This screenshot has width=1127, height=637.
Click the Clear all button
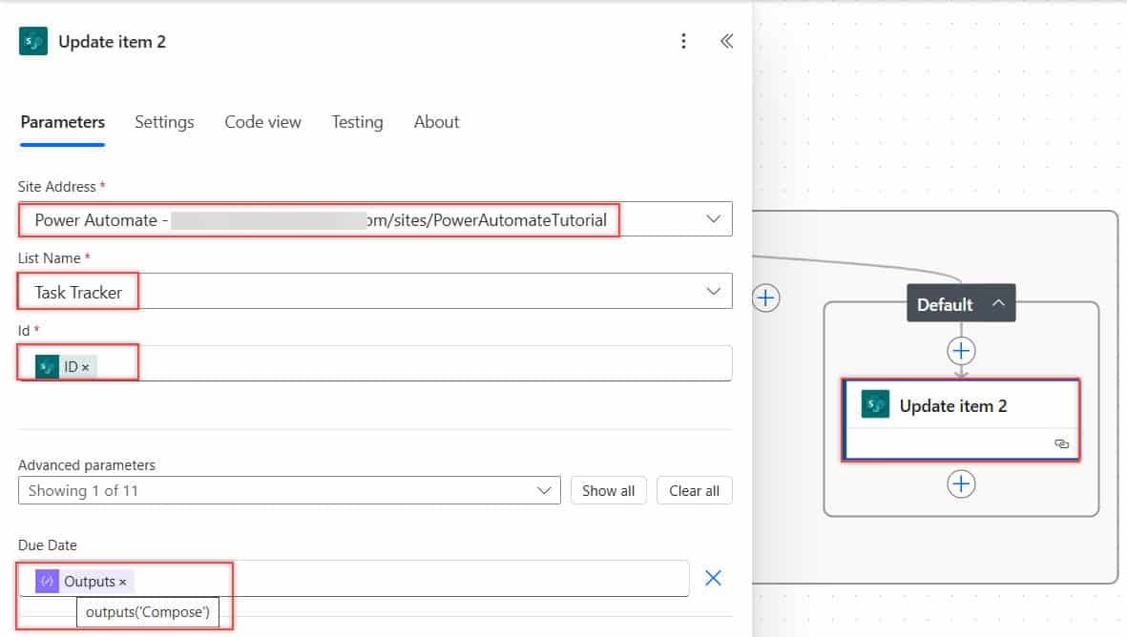[x=694, y=490]
